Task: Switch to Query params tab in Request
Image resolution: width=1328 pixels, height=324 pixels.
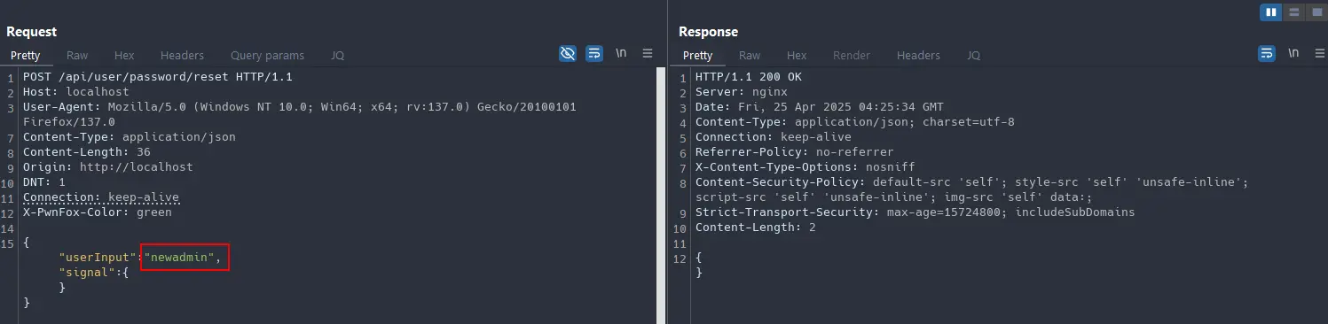Action: pyautogui.click(x=267, y=55)
